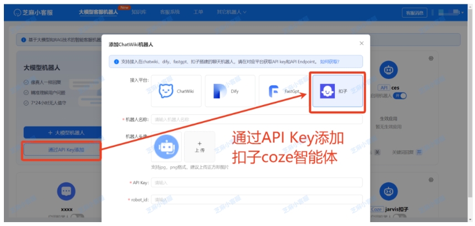This screenshot has height=226, width=475.
Task: Open settings gear for ces robot
Action: [431, 59]
